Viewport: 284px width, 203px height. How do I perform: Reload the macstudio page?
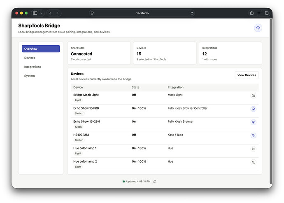click(x=192, y=13)
